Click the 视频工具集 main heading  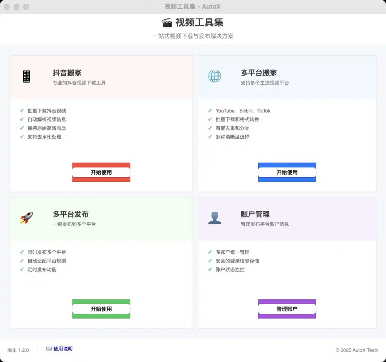199,23
